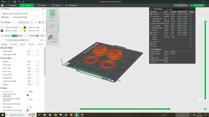Screen dimensions: 209x117
Task: Uncheck Smart scarf seam application
Action: [x=28, y=95]
